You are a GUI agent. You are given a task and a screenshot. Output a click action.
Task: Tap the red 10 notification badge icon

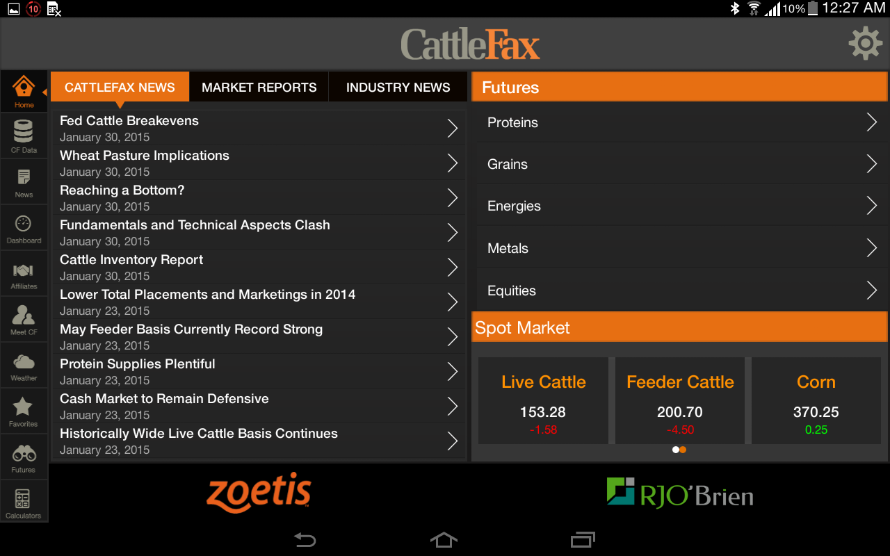[x=33, y=9]
